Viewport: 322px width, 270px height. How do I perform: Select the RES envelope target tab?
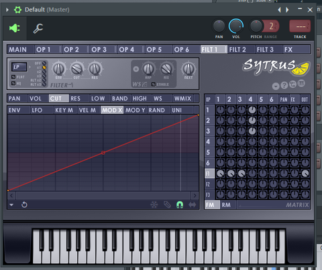79,98
